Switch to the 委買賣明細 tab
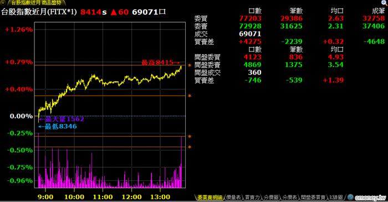The width and height of the screenshot is (388, 202). tap(210, 198)
